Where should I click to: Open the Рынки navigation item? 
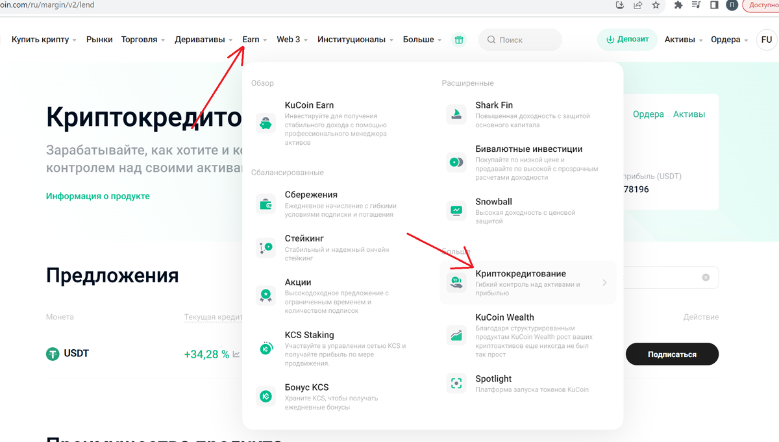point(99,40)
